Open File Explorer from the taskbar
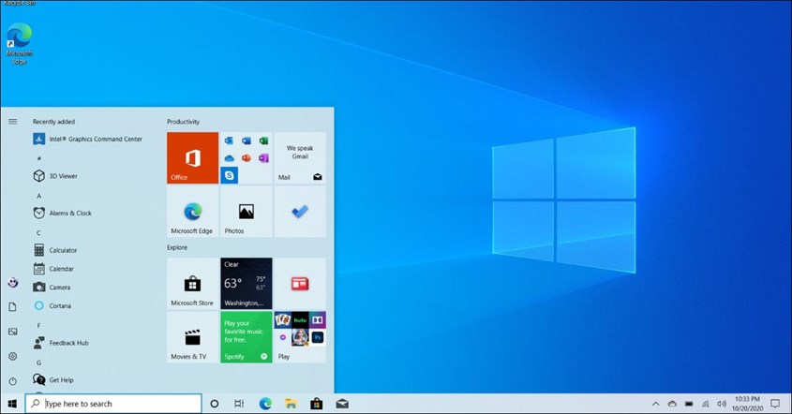 click(x=291, y=404)
